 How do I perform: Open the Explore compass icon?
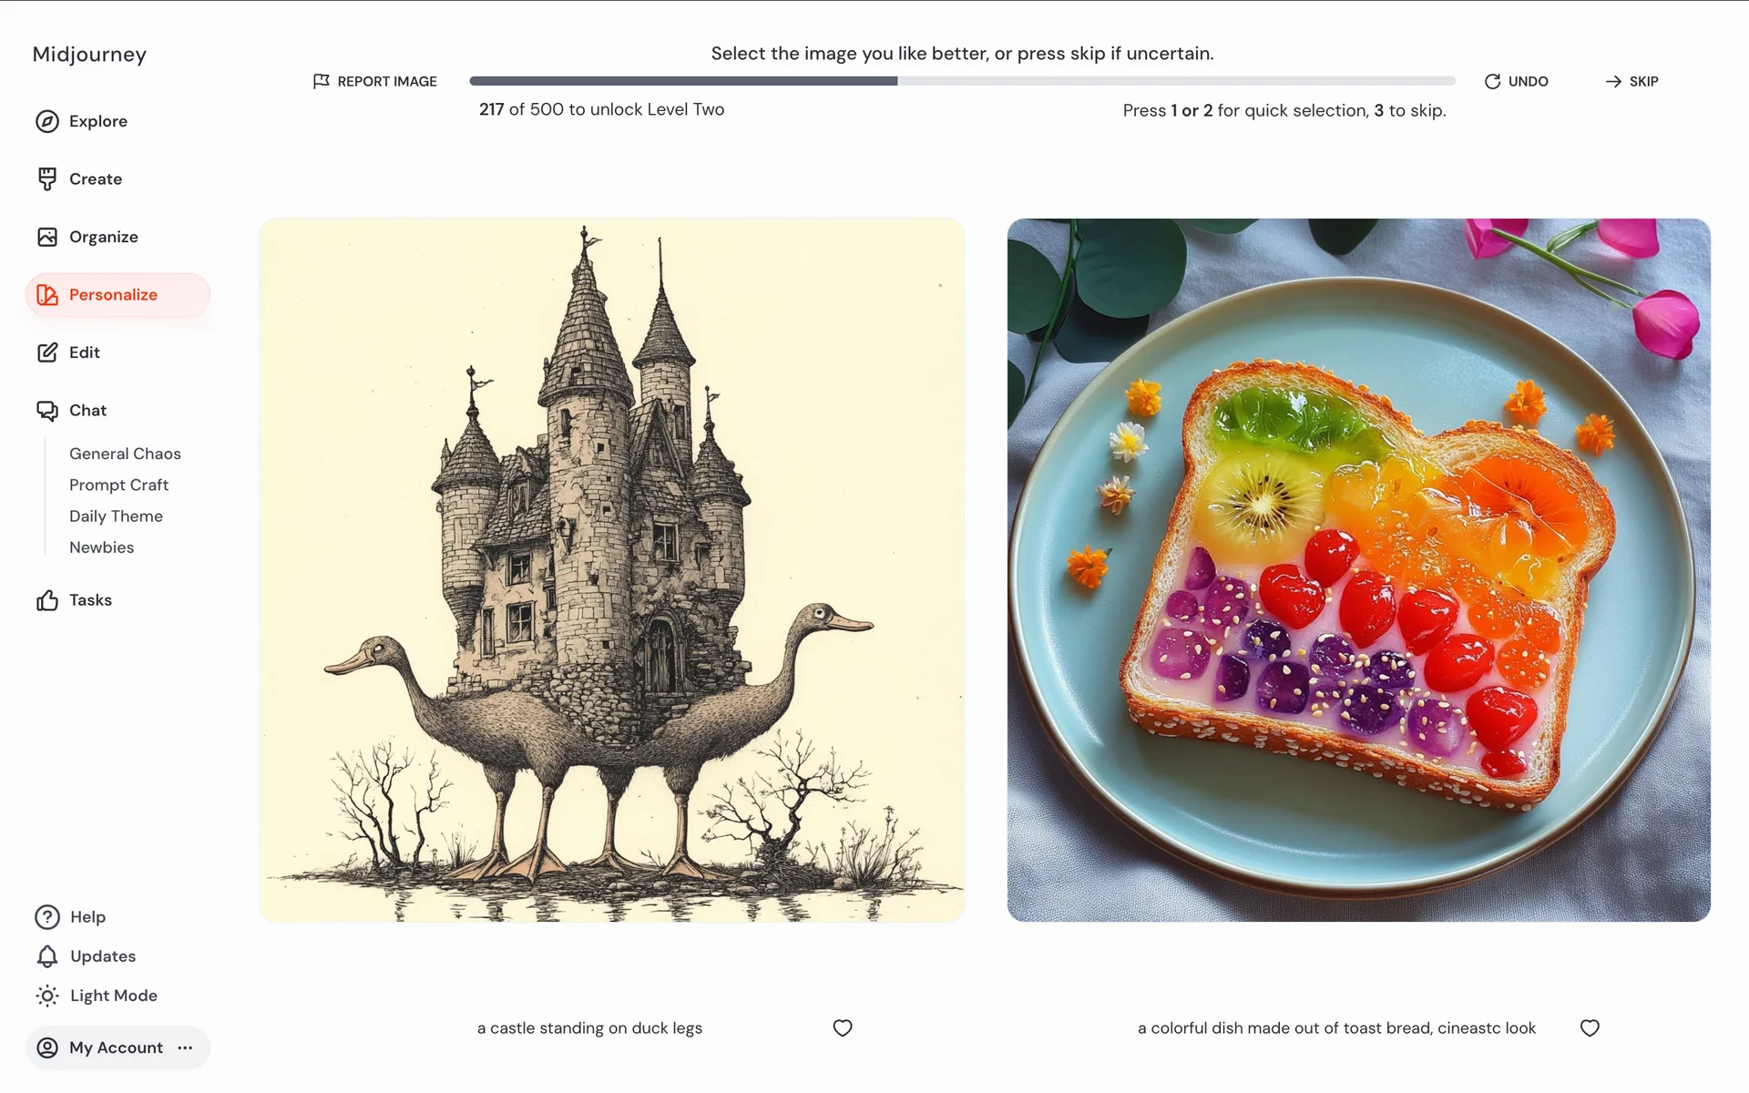click(47, 121)
